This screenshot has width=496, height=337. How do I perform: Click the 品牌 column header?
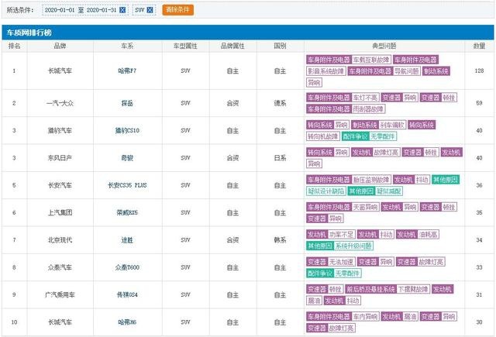pos(60,46)
